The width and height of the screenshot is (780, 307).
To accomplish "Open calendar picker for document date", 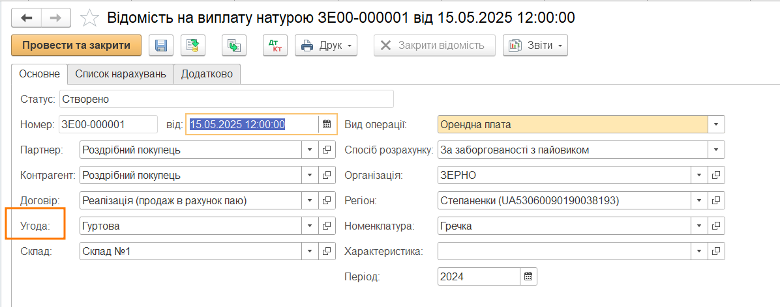I will click(x=327, y=124).
